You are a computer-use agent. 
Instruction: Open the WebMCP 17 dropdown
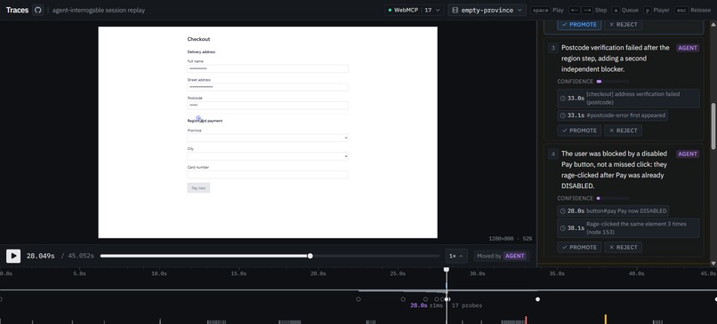tap(414, 10)
